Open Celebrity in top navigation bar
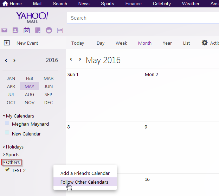The width and height of the screenshot is (219, 196). 162,4
